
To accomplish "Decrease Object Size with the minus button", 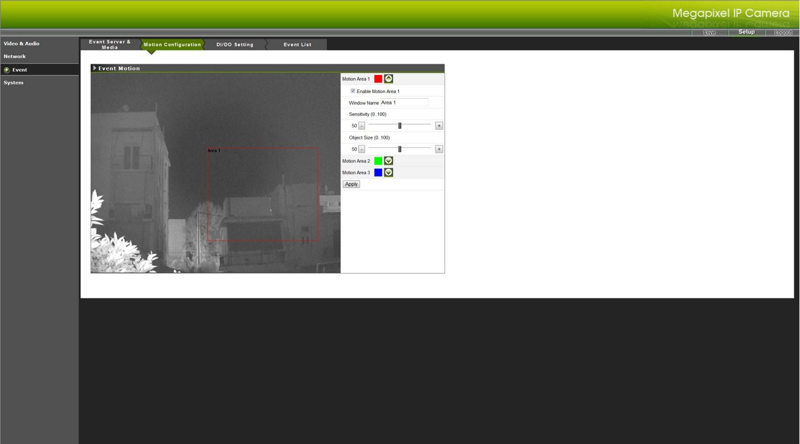I will tap(361, 149).
